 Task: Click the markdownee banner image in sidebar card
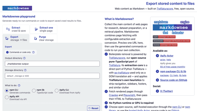(172, 27)
